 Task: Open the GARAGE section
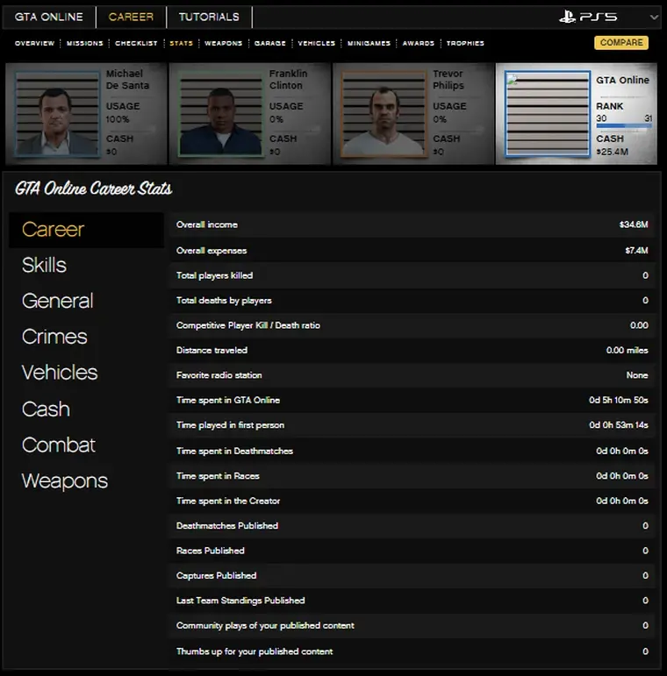(269, 43)
